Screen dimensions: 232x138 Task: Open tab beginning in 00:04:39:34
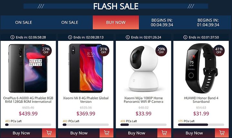162,22
